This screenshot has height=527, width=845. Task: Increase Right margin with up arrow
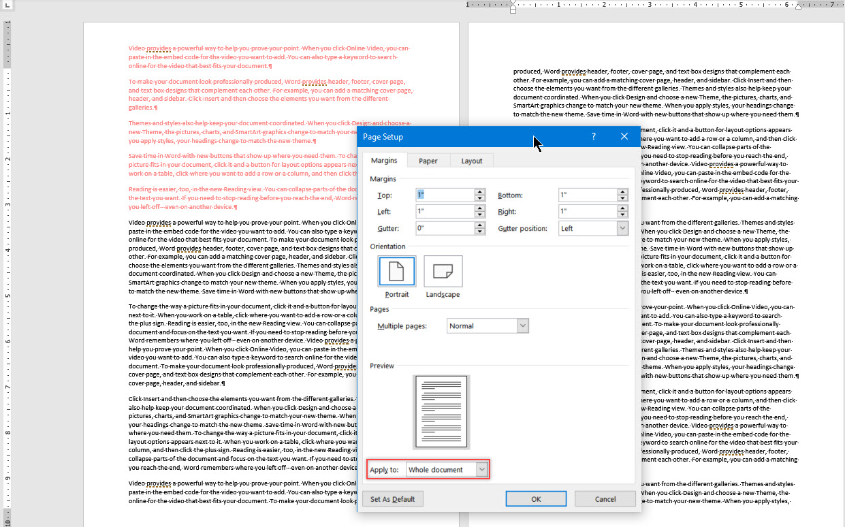point(622,208)
